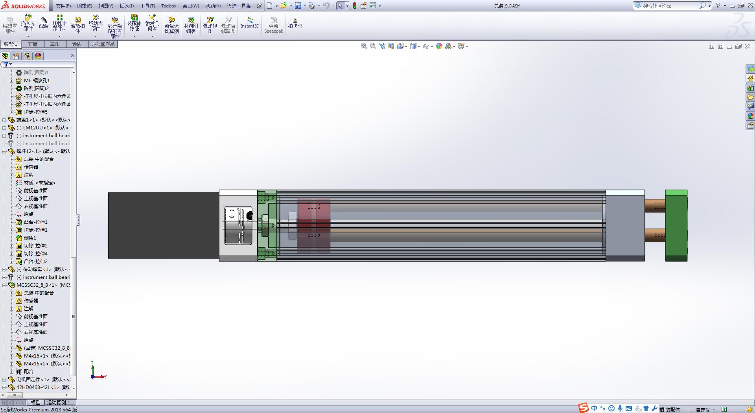
Task: Click the Zoom to Area icon
Action: tap(373, 46)
